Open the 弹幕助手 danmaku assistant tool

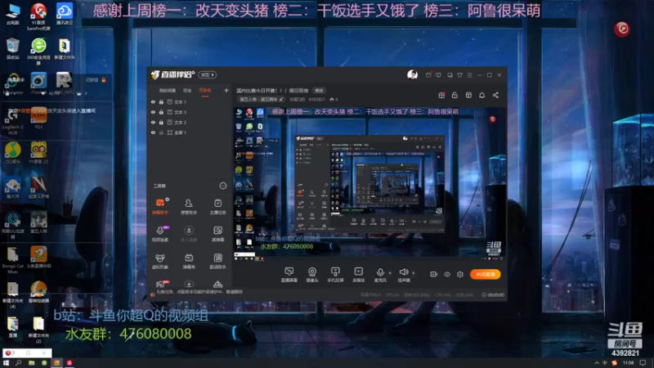click(160, 206)
